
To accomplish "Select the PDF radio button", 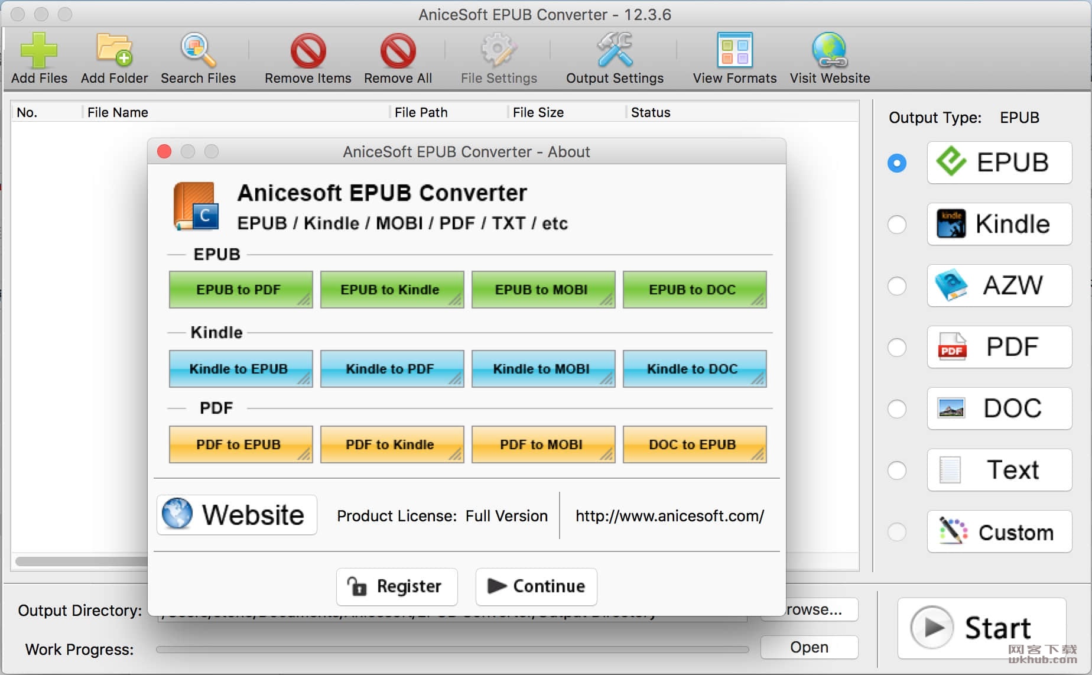I will (897, 348).
